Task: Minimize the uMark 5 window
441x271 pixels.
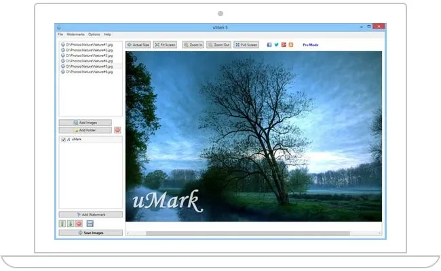Action: pyautogui.click(x=362, y=26)
